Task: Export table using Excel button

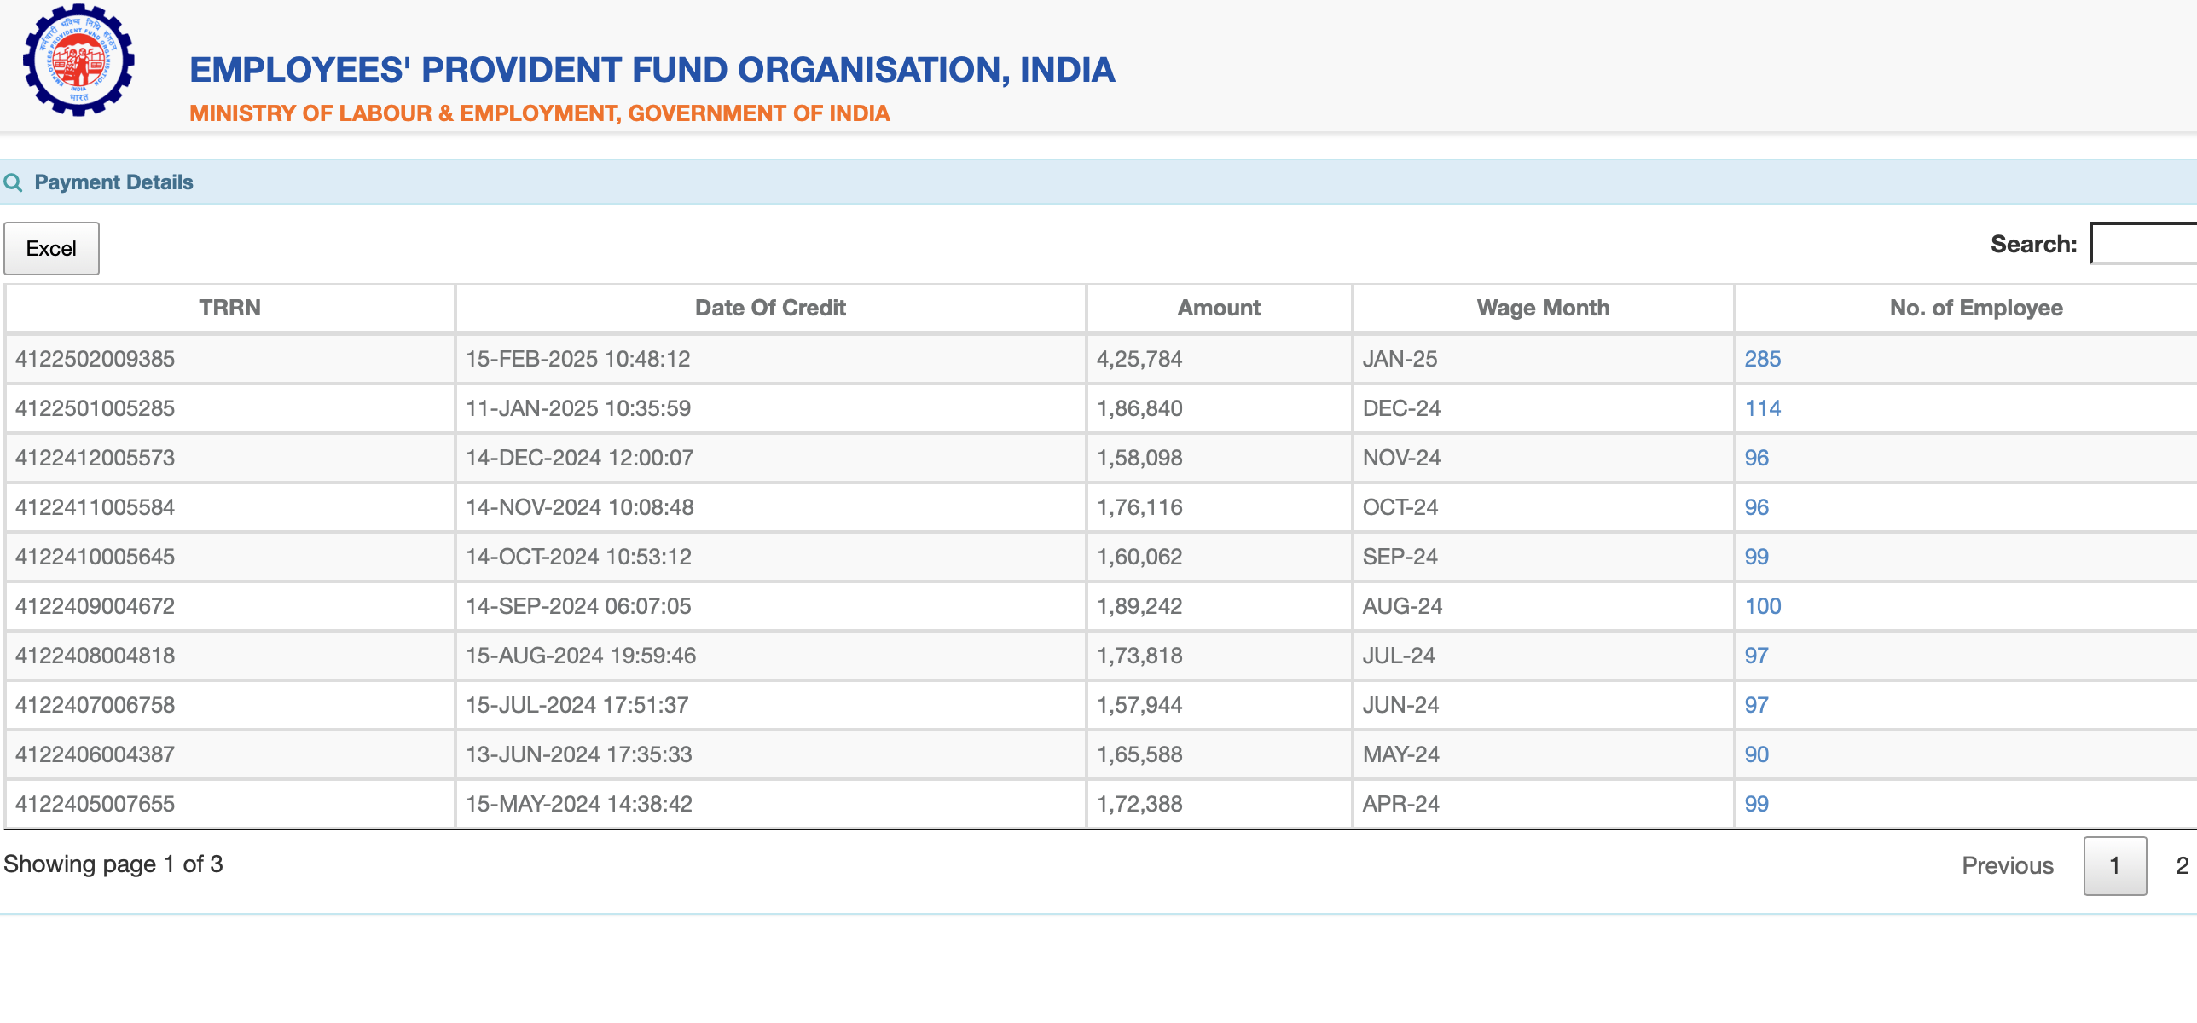Action: (x=51, y=248)
